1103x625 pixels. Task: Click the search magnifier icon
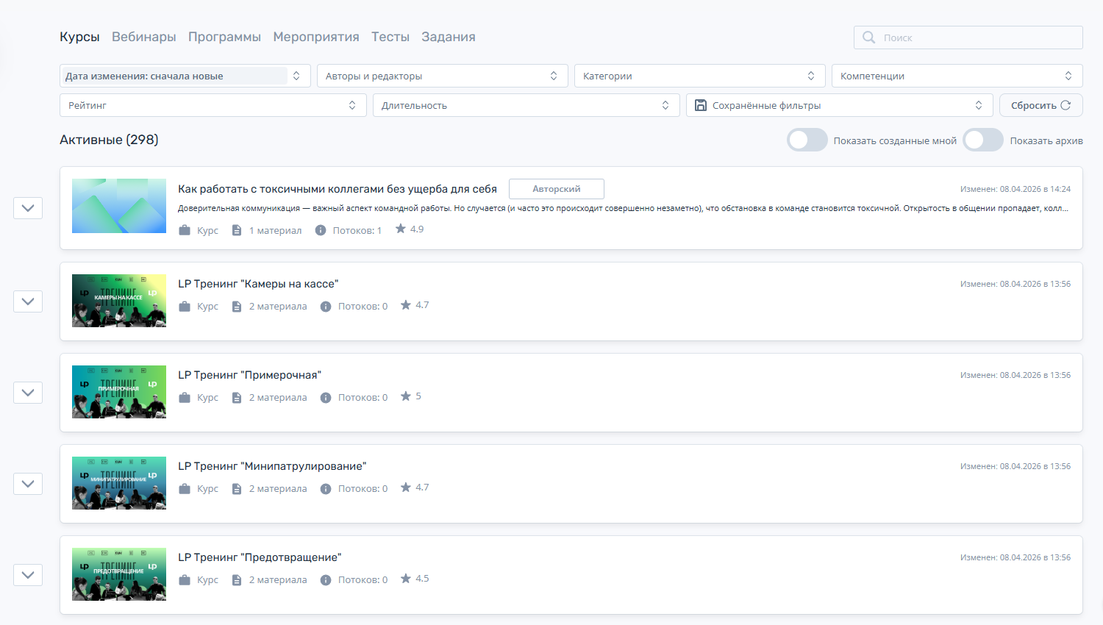868,37
